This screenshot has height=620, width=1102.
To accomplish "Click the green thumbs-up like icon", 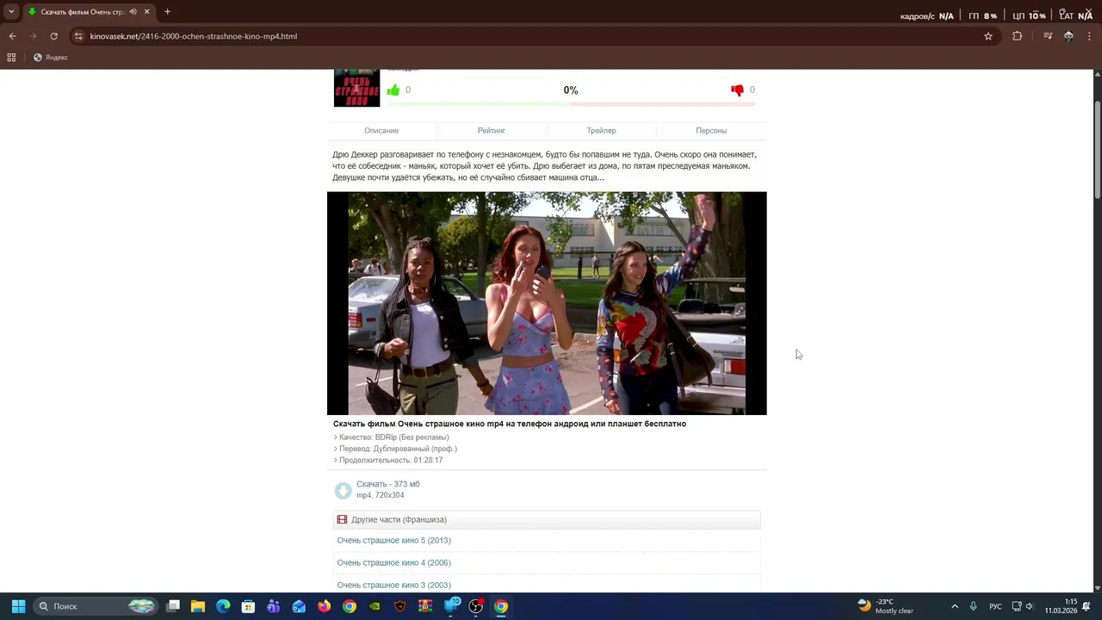I will (x=393, y=90).
